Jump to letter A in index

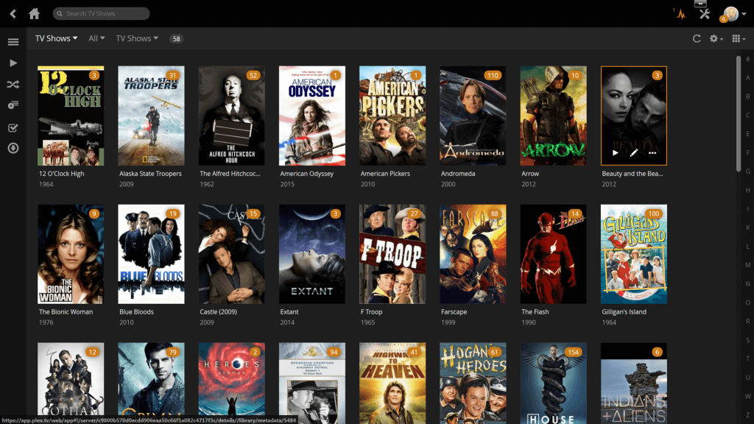(748, 77)
